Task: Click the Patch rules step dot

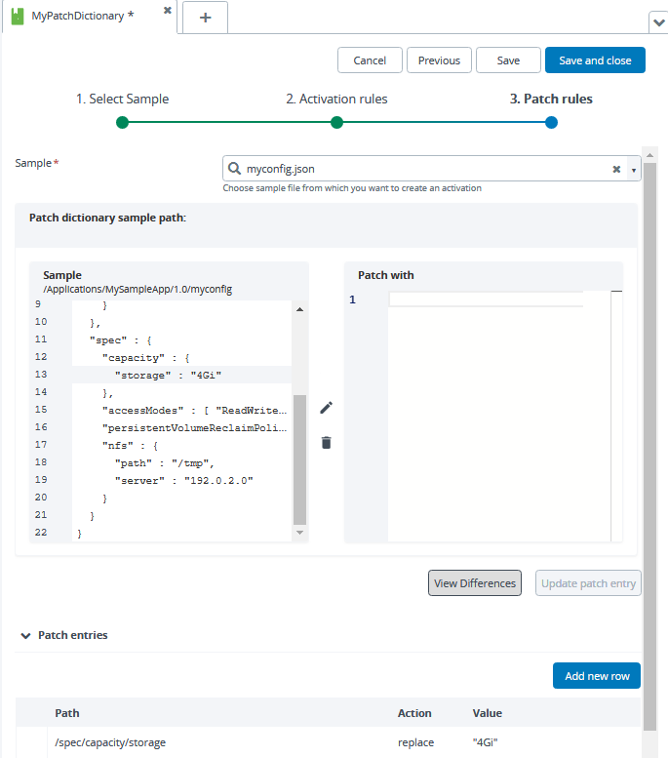Action: pyautogui.click(x=551, y=122)
